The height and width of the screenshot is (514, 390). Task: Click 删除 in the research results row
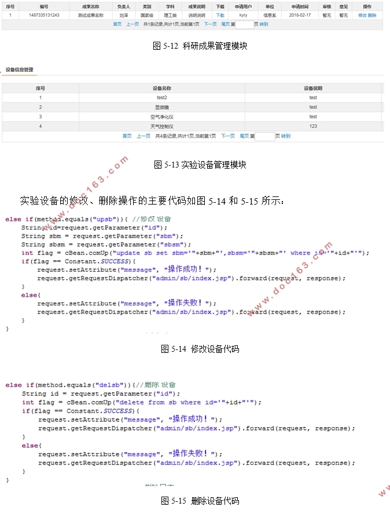click(x=372, y=15)
